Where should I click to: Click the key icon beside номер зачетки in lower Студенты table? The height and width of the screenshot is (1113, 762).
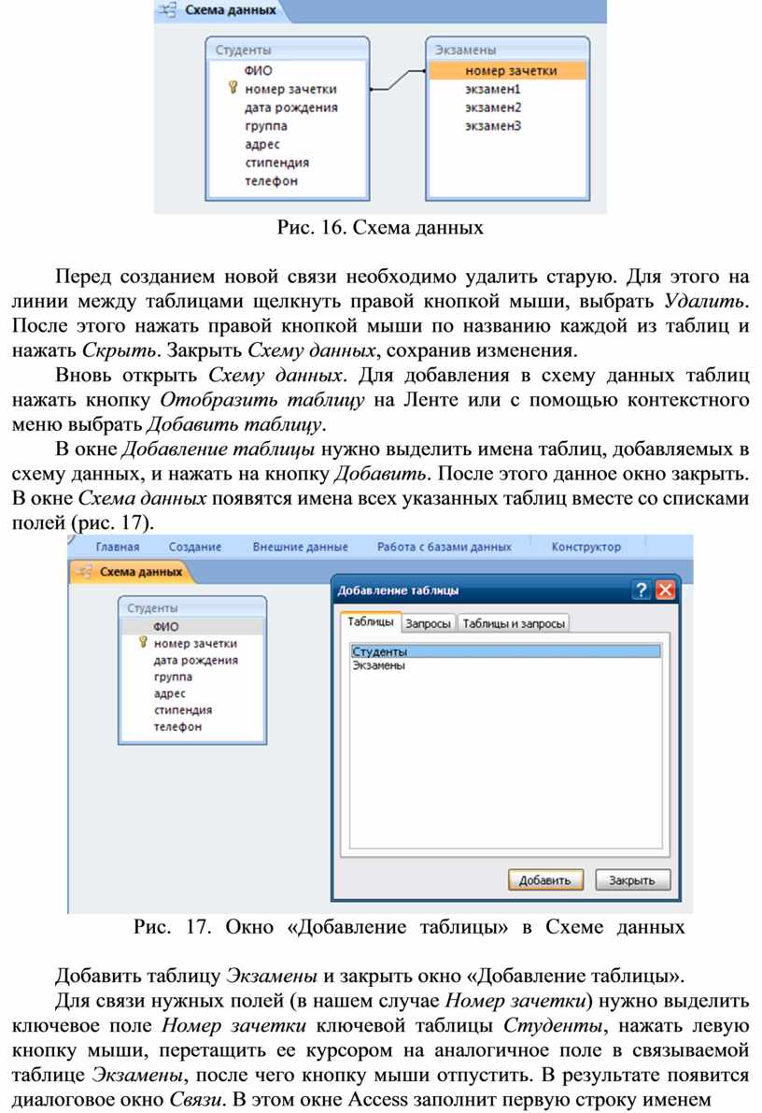[143, 642]
